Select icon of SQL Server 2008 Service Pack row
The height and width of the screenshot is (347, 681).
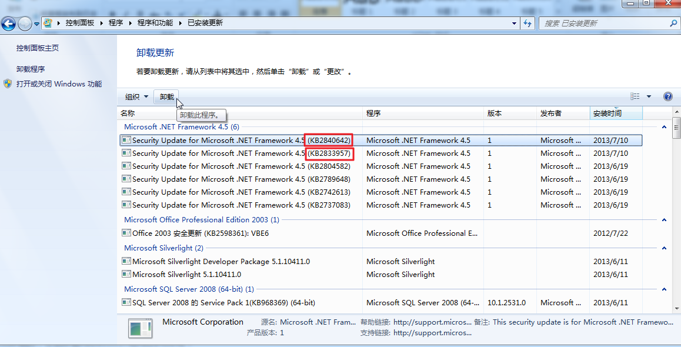point(126,303)
